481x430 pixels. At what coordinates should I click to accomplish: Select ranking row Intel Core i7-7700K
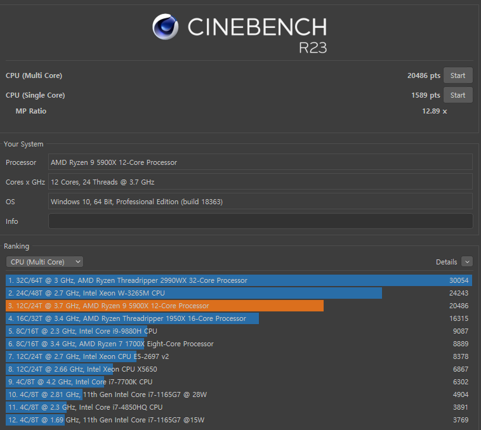point(239,382)
